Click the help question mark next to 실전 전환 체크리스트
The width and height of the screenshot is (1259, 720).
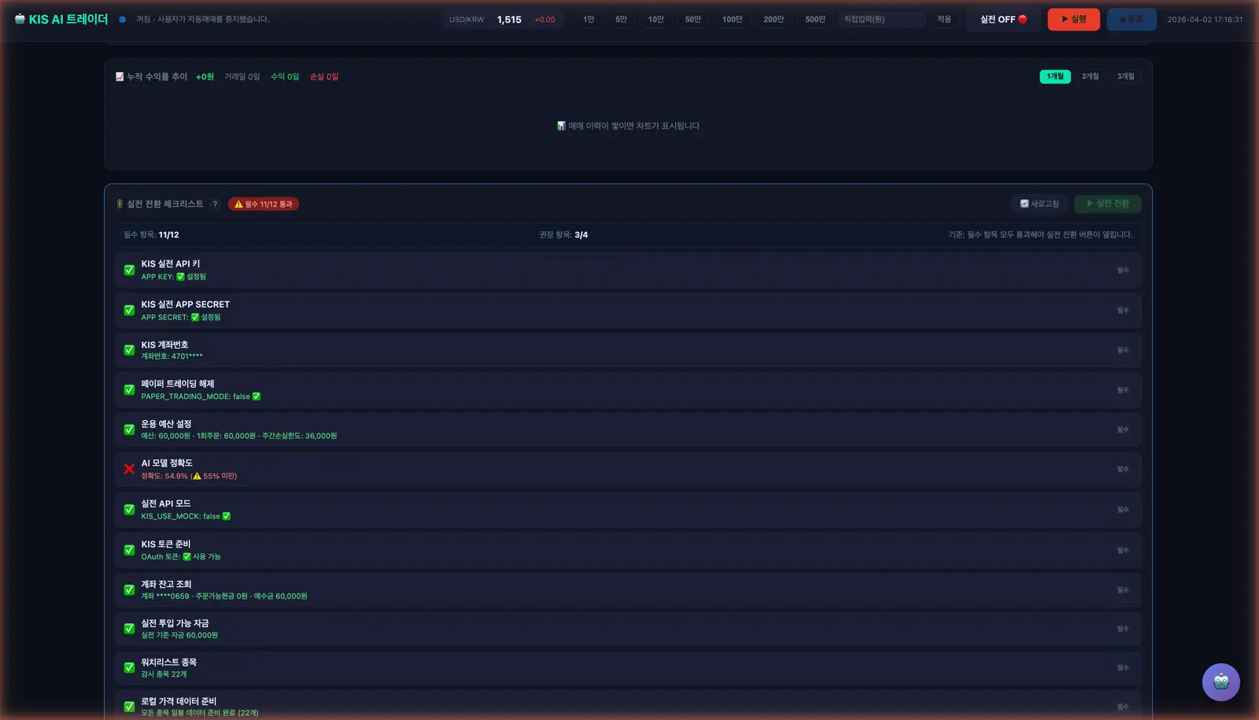215,204
